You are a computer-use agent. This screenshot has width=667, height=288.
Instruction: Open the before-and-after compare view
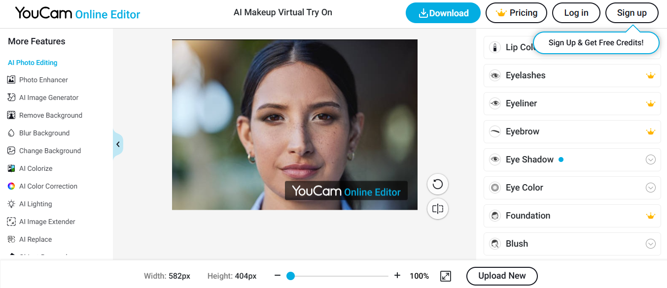coord(437,209)
